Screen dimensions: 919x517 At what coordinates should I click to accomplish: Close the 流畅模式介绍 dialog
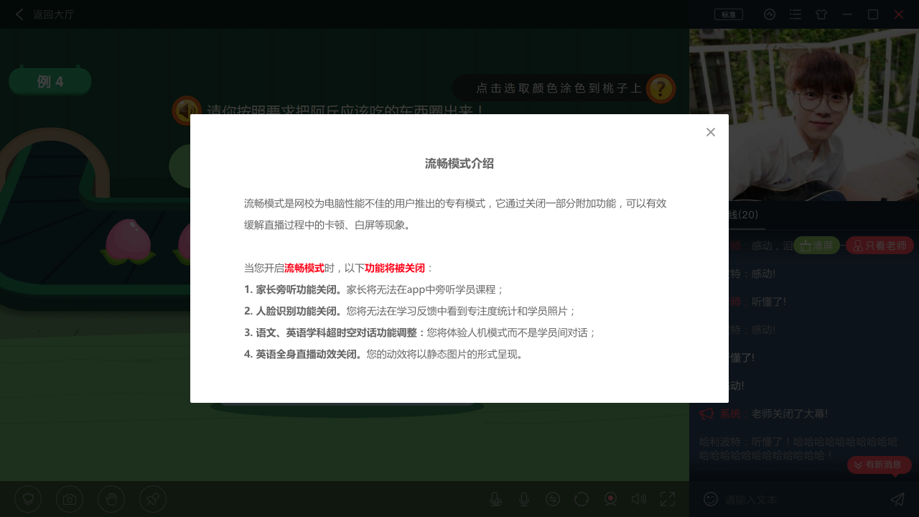pyautogui.click(x=710, y=132)
